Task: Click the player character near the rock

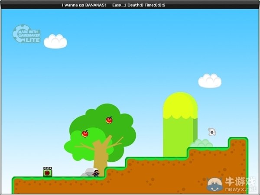Action: click(x=96, y=173)
